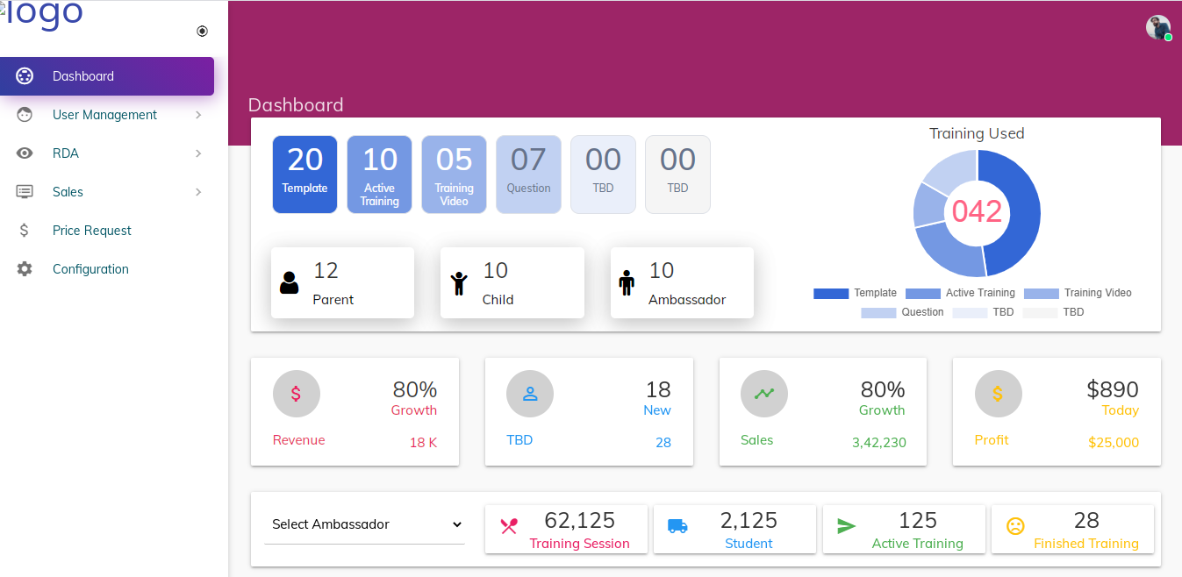The image size is (1182, 577).
Task: Click the Revenue dollar circle icon
Action: [296, 394]
